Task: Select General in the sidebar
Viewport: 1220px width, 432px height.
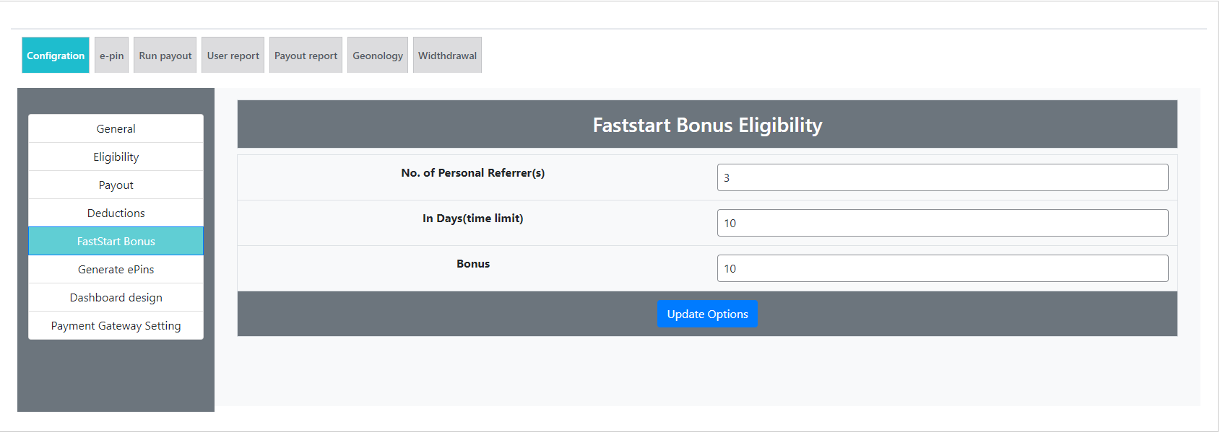Action: pyautogui.click(x=116, y=128)
